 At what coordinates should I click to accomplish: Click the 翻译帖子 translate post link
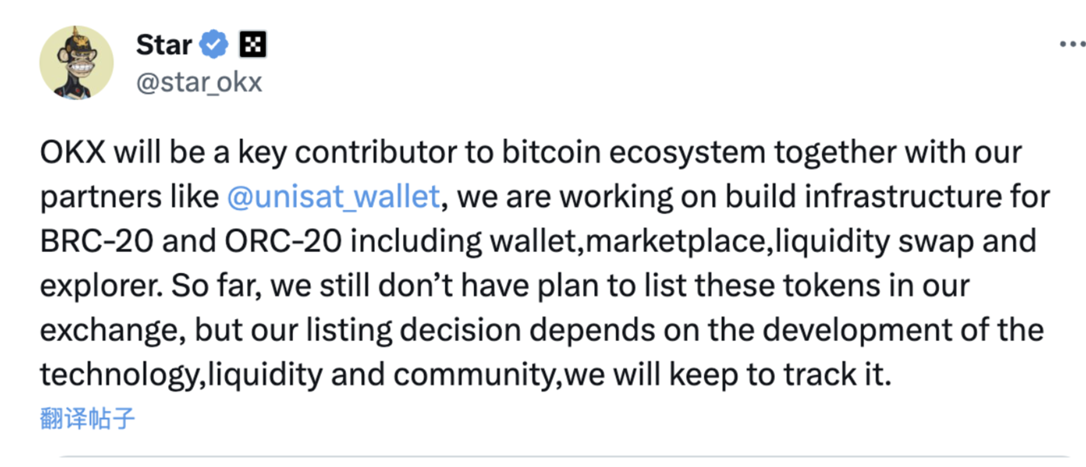[x=87, y=418]
